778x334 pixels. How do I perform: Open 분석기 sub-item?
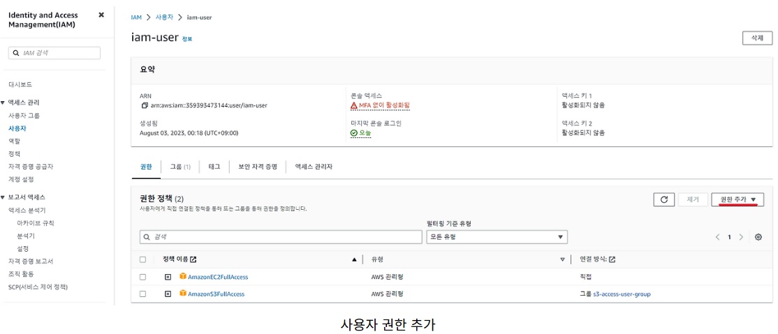tap(26, 236)
